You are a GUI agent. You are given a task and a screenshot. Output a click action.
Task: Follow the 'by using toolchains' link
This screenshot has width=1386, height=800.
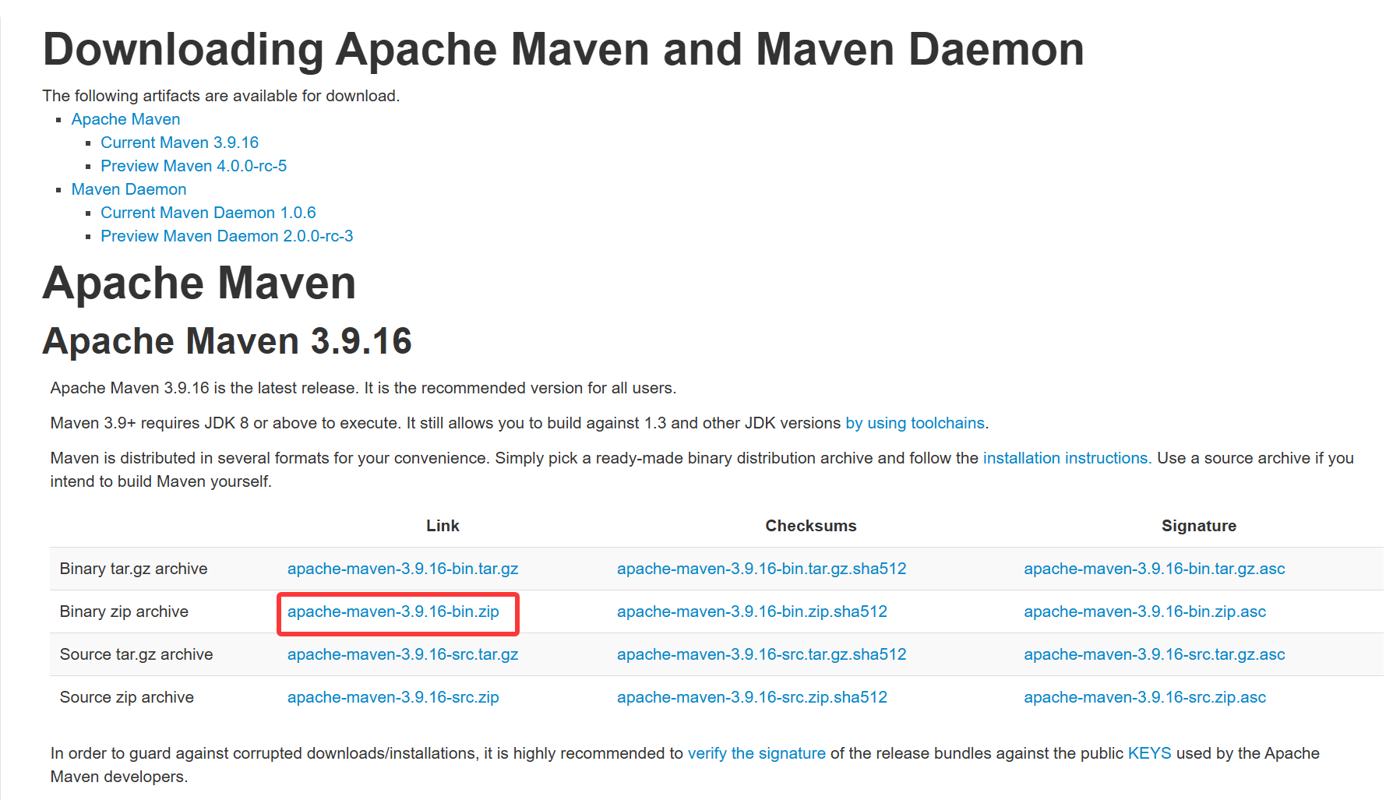[915, 423]
